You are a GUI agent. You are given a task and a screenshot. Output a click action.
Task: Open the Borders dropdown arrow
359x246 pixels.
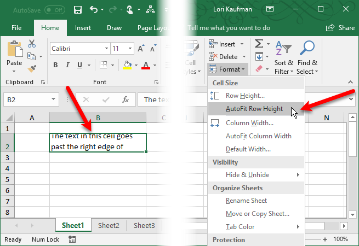coord(113,65)
